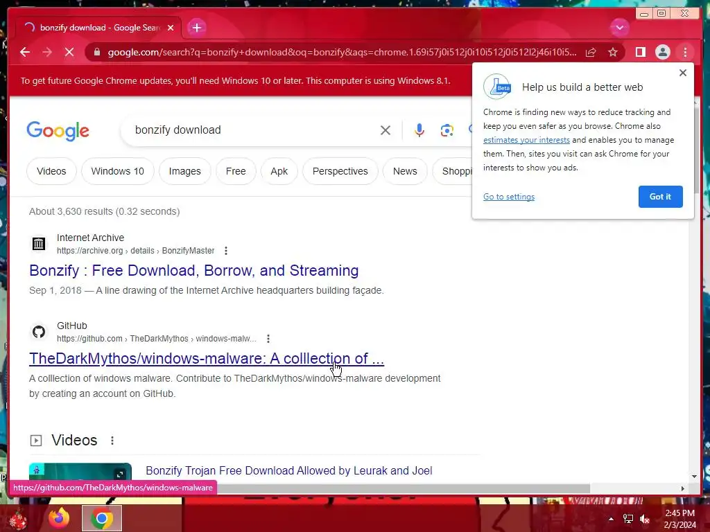
Task: Click the Bonzify Trojan video thumbnail
Action: [80, 471]
